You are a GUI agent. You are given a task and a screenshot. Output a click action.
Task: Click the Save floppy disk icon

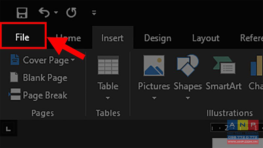point(22,13)
